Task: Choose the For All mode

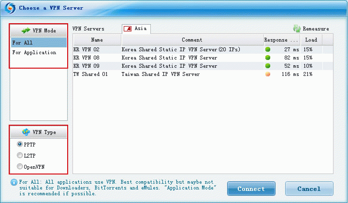Action: [x=39, y=43]
